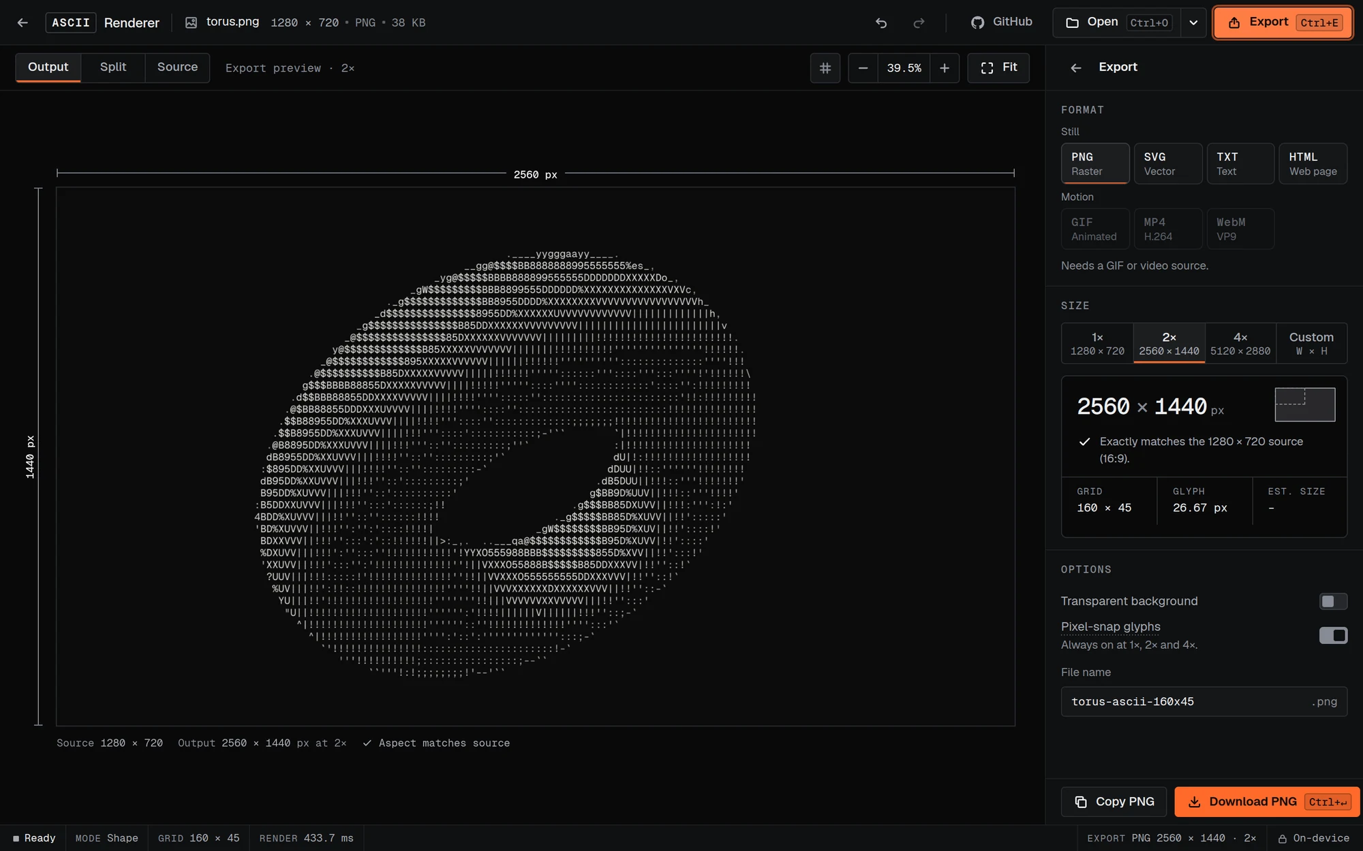Open the GitHub link
The height and width of the screenshot is (851, 1363).
pos(1002,22)
